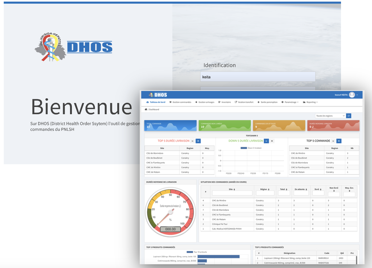Show chart view for Down 5 Durée Livraison

tap(266, 141)
